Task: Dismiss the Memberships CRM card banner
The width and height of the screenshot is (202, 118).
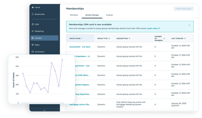Action: point(189,25)
